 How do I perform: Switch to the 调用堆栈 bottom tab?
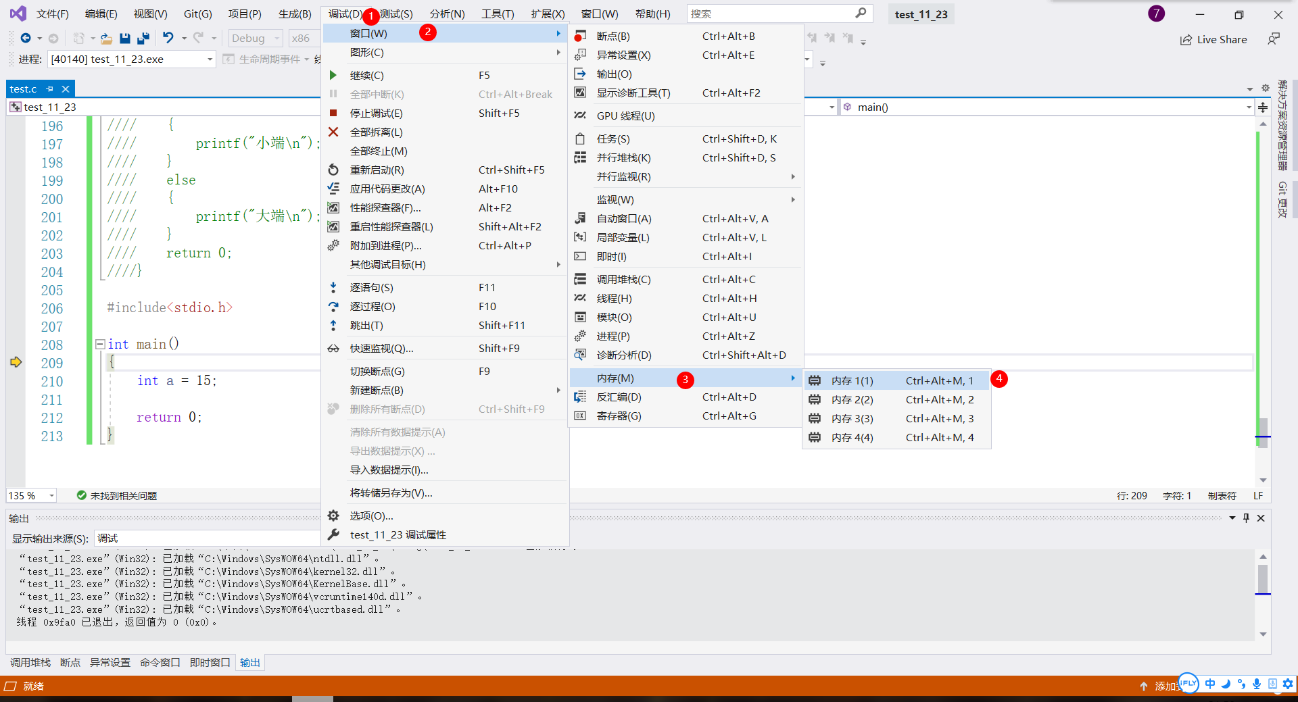point(30,662)
